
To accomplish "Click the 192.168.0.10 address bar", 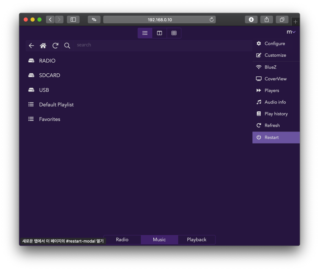I will click(159, 20).
